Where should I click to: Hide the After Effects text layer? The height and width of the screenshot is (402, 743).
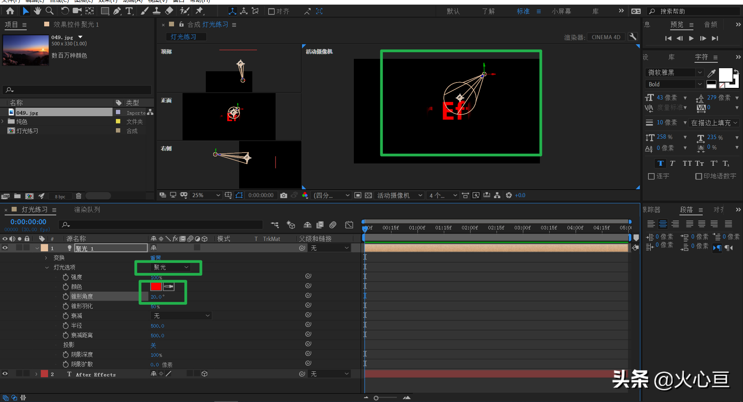(x=5, y=374)
